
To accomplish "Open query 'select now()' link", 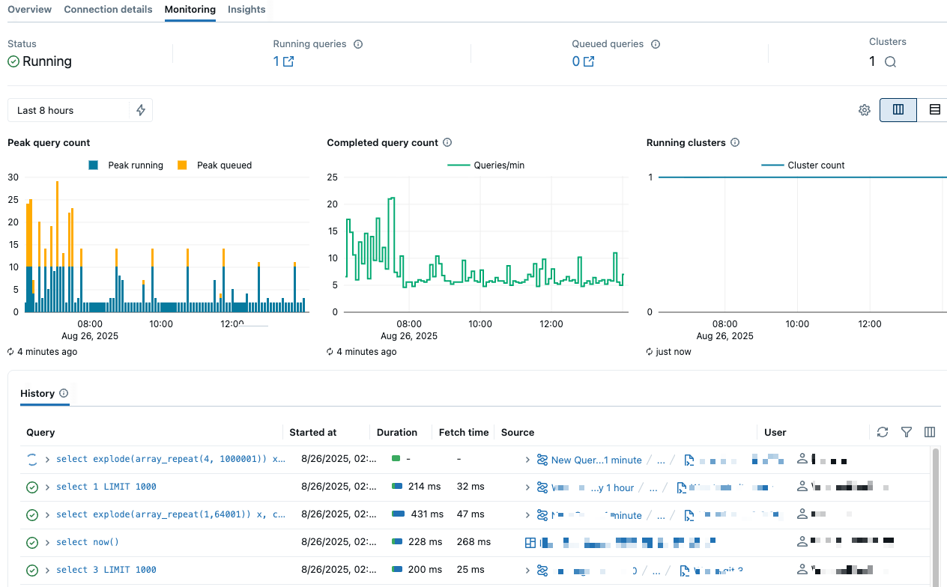I will pos(88,542).
